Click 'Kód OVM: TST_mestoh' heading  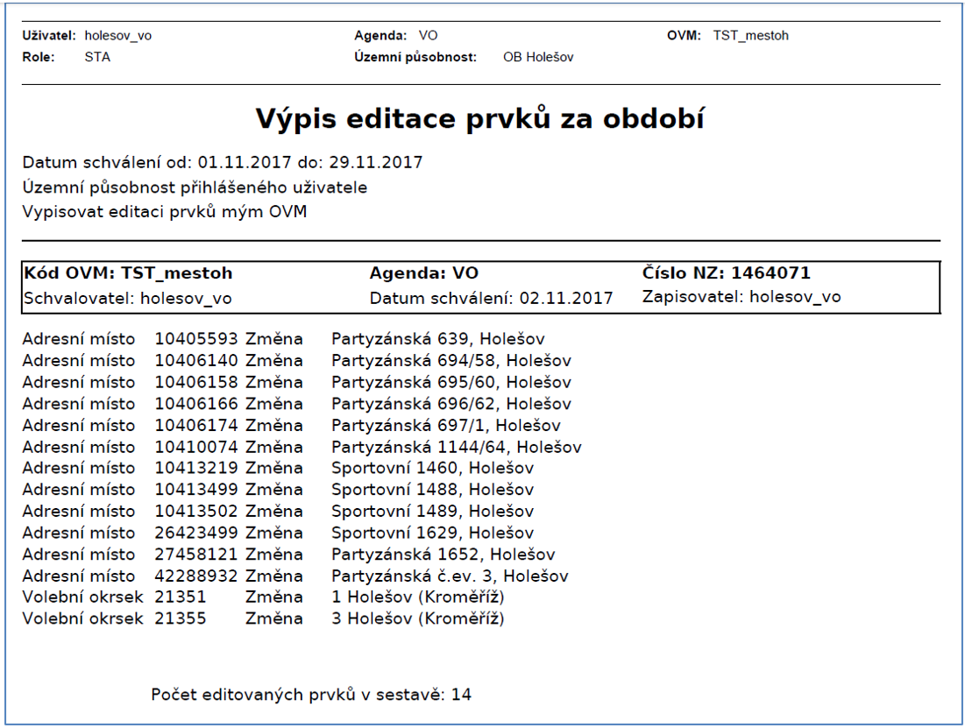pyautogui.click(x=127, y=273)
